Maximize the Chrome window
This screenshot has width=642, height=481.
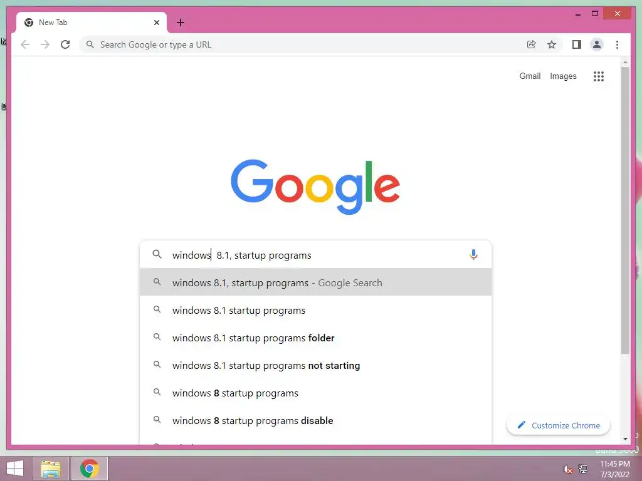pos(595,14)
